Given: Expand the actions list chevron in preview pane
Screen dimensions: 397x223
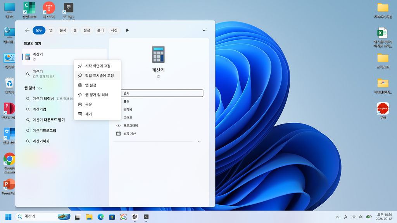Looking at the screenshot, I should pos(199,142).
